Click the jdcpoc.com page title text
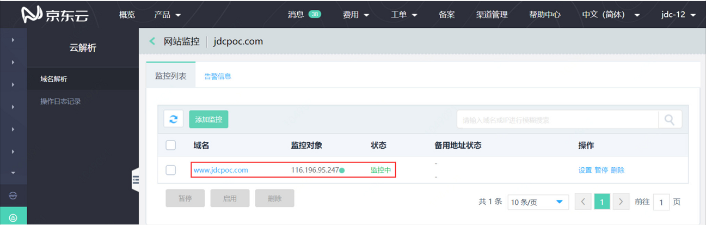This screenshot has height=225, width=706. (x=238, y=41)
